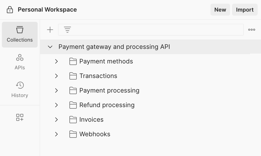The height and width of the screenshot is (156, 261).
Task: Expand the Transactions folder chevron
Action: [56, 76]
